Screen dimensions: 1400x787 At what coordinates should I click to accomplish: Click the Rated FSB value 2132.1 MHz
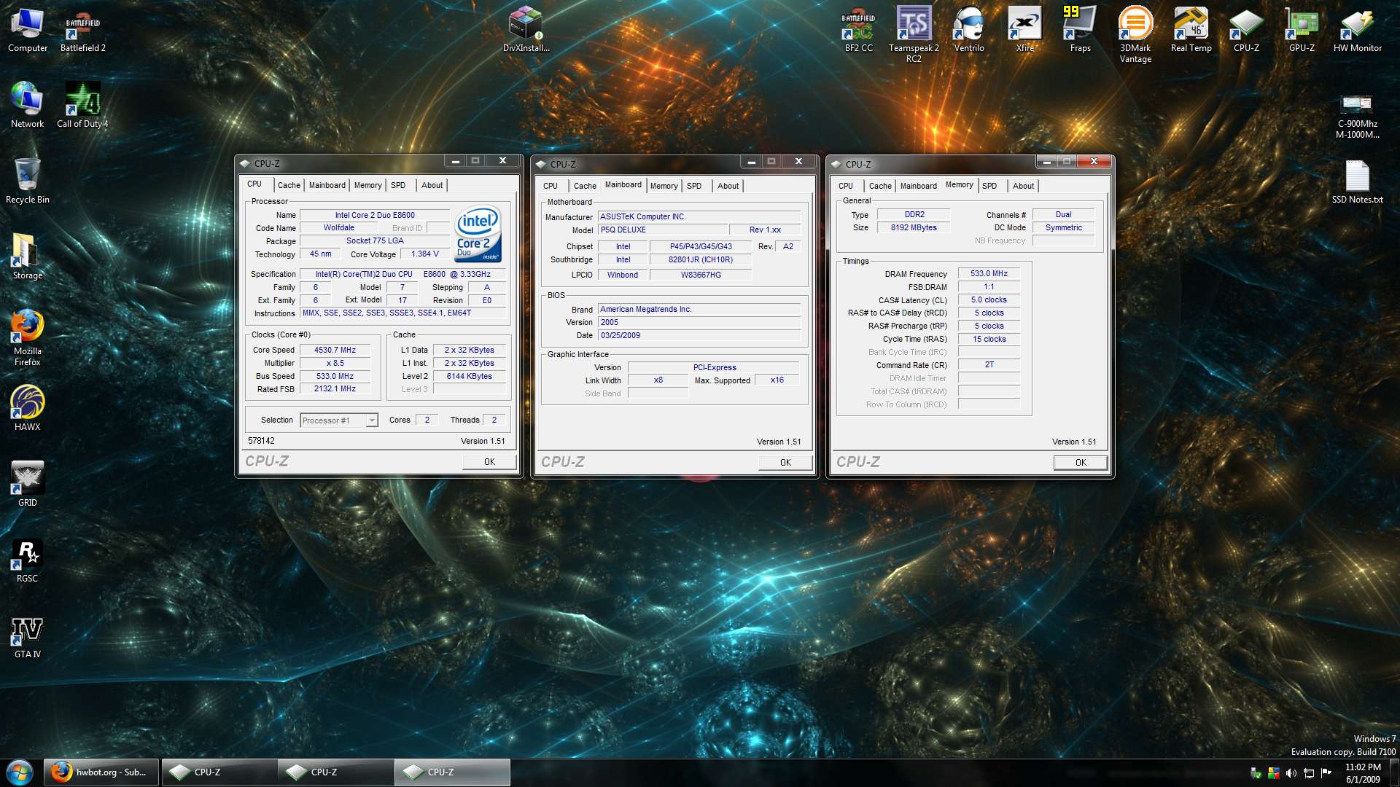335,389
